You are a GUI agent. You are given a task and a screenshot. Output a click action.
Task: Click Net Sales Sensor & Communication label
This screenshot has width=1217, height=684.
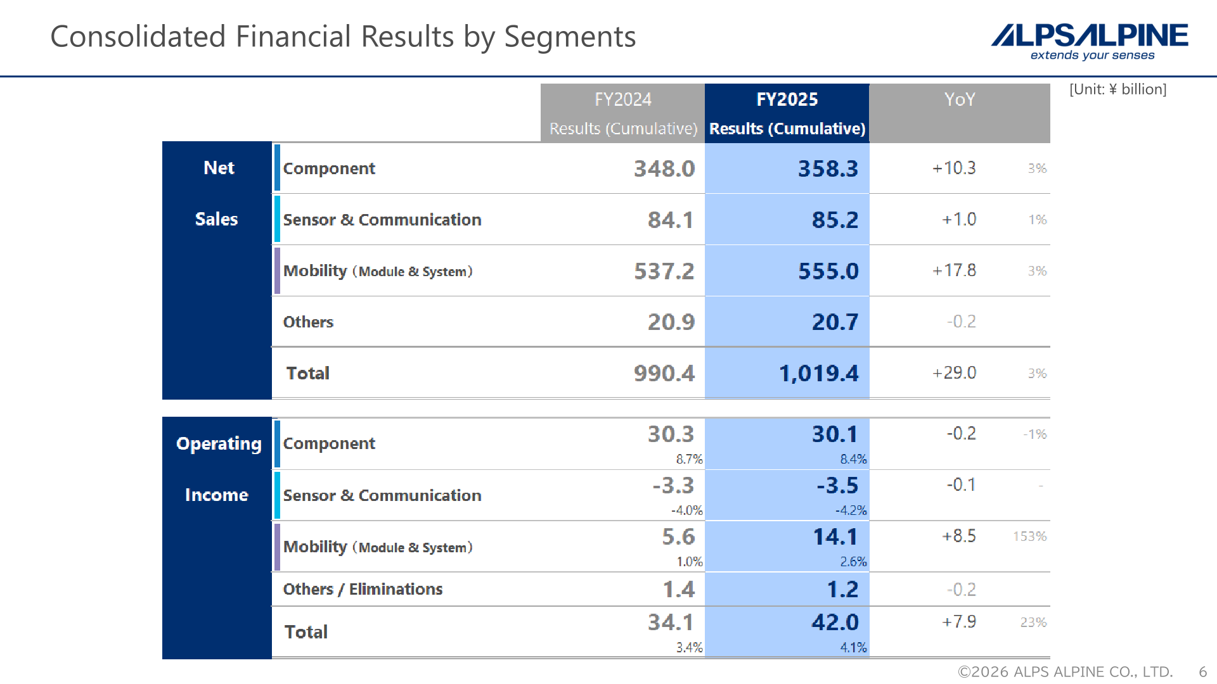coord(382,220)
